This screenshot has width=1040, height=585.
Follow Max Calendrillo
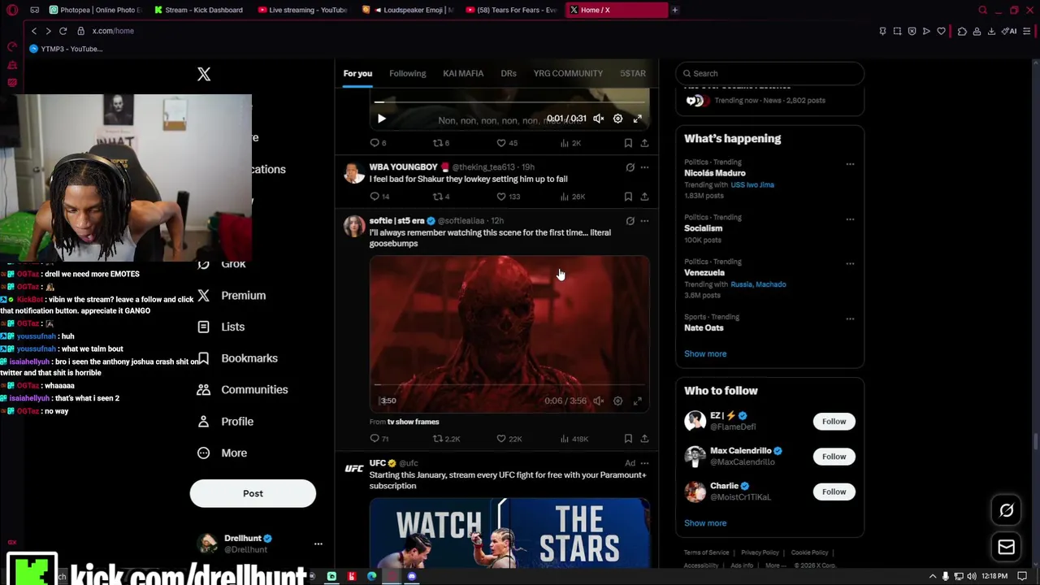coord(834,457)
